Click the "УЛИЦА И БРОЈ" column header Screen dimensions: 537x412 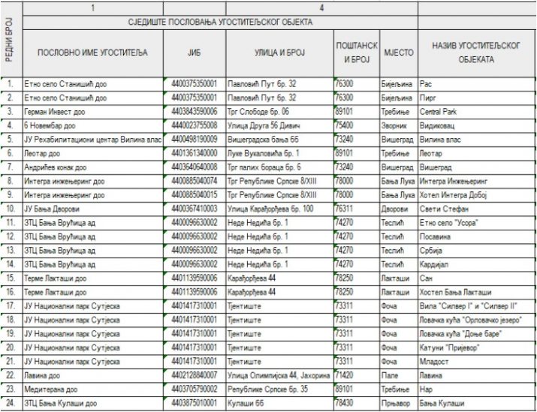[279, 52]
